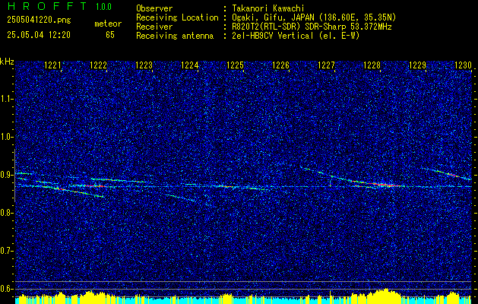Image resolution: width=478 pixels, height=304 pixels.
Task: Click time marker 1230
Action: [463, 65]
